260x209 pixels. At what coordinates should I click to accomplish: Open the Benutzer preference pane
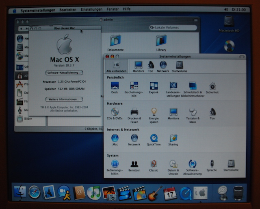point(134,166)
